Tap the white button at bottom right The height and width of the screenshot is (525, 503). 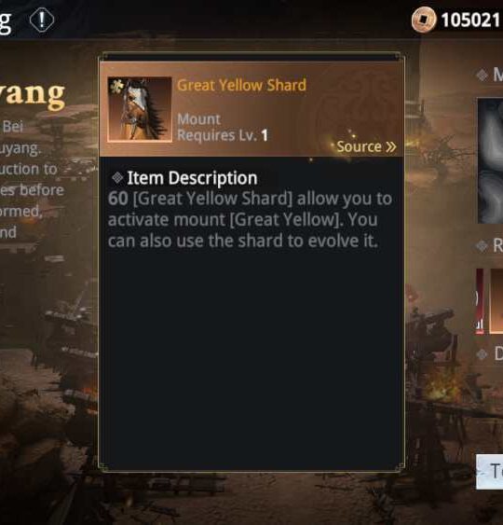489,472
